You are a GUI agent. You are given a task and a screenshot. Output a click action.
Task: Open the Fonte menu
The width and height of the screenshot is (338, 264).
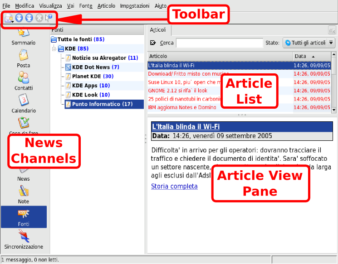(x=85, y=6)
